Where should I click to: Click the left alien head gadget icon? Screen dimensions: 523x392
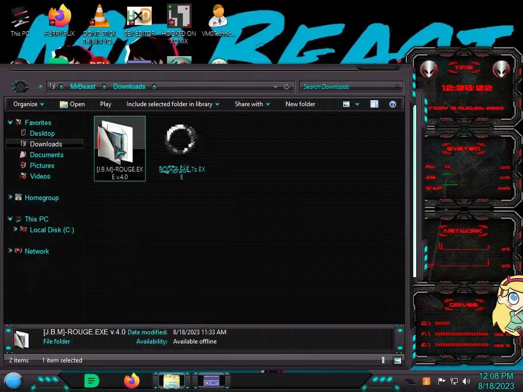click(x=429, y=69)
